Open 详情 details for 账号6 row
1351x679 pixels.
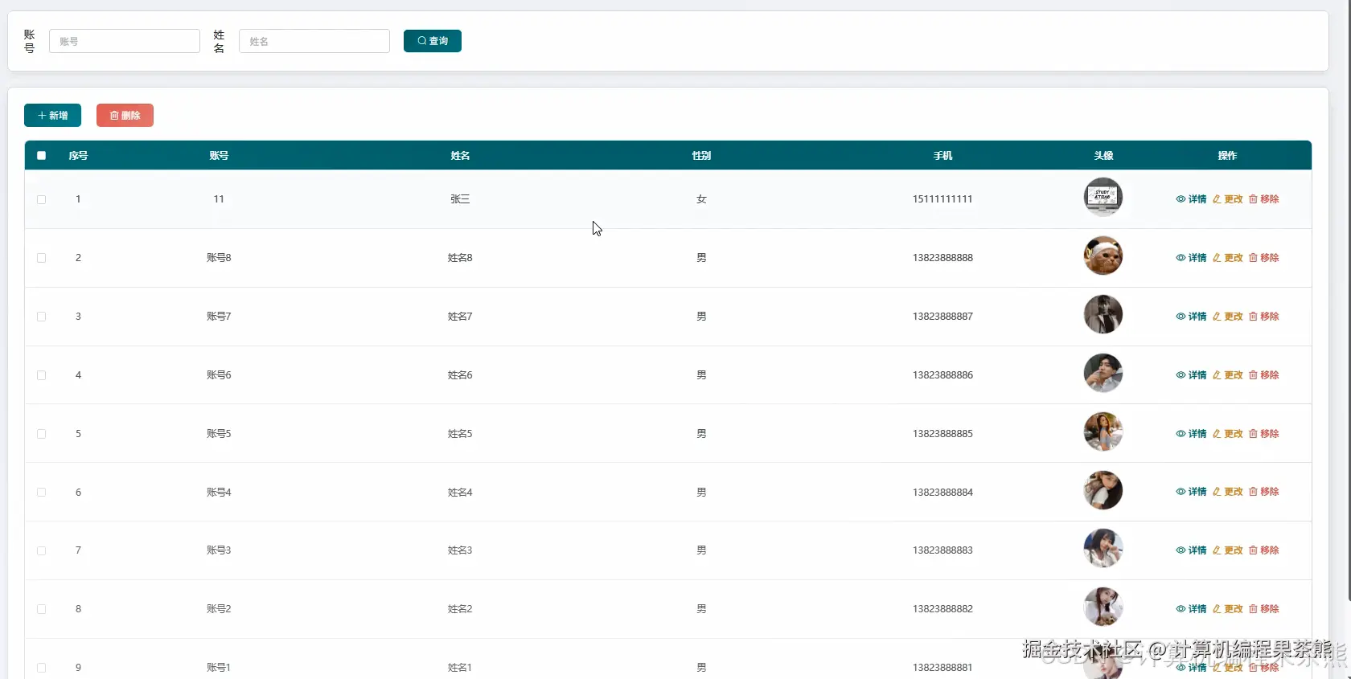[x=1191, y=375]
